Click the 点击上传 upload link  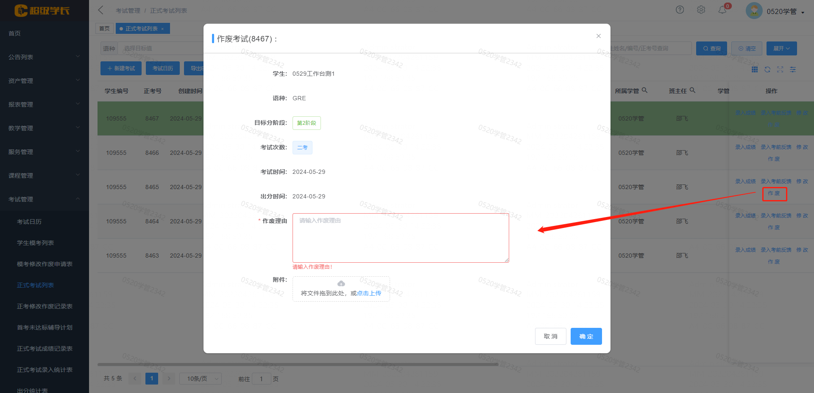tap(369, 293)
